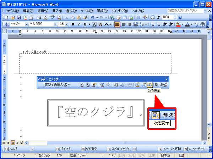Image resolution: width=213 pixels, height=159 pixels.
Task: Toggle Italic formatting
Action: [79, 24]
